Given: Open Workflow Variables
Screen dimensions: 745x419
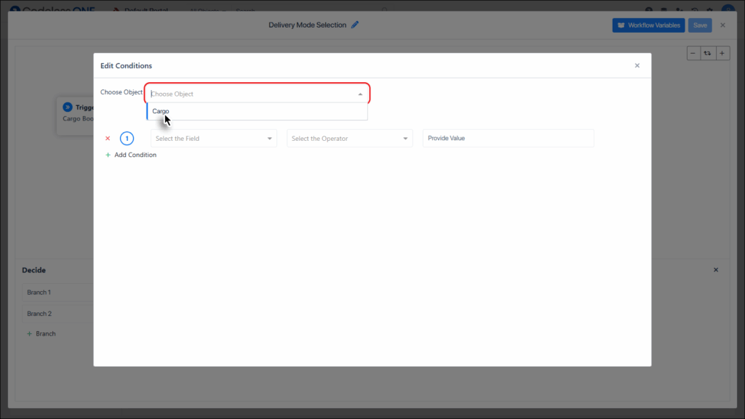Looking at the screenshot, I should pyautogui.click(x=648, y=25).
